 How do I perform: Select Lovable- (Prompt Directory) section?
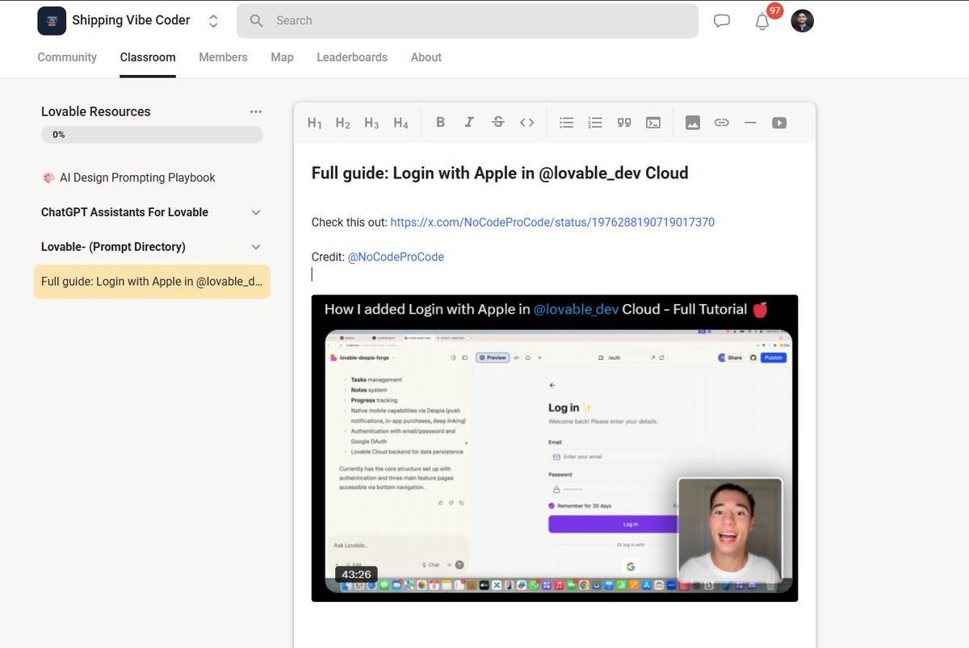click(x=113, y=247)
